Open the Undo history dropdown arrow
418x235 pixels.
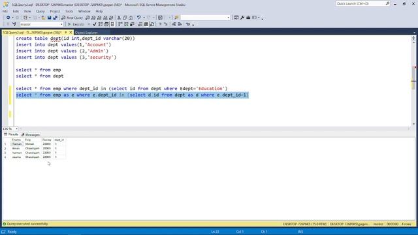click(144, 18)
